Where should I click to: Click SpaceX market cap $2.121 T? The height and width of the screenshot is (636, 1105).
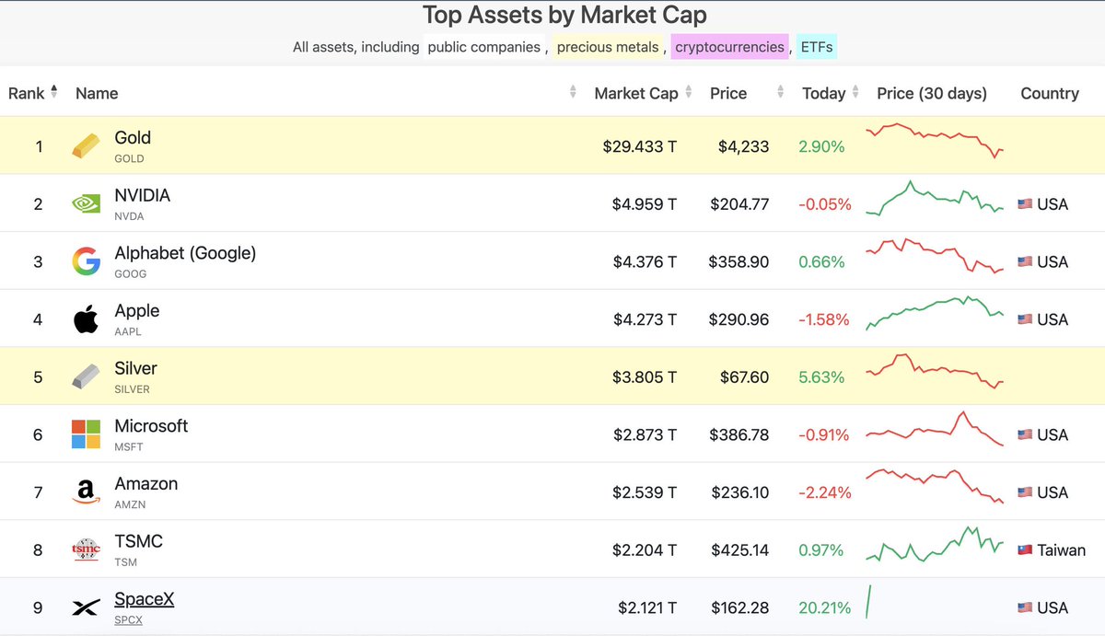pyautogui.click(x=647, y=607)
